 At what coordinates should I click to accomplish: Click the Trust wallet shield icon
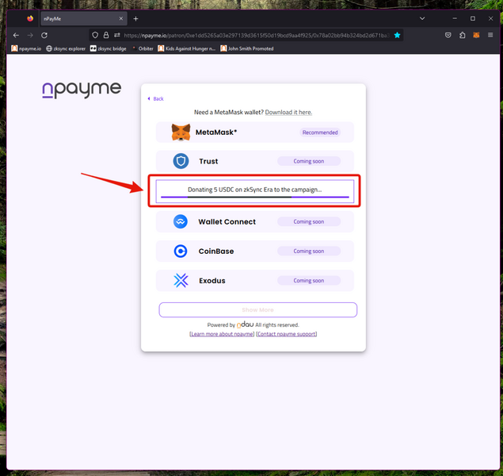point(181,161)
